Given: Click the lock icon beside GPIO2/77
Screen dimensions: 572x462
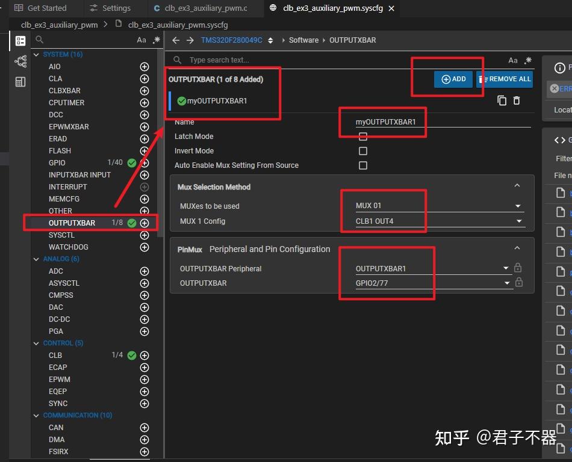Looking at the screenshot, I should click(518, 283).
